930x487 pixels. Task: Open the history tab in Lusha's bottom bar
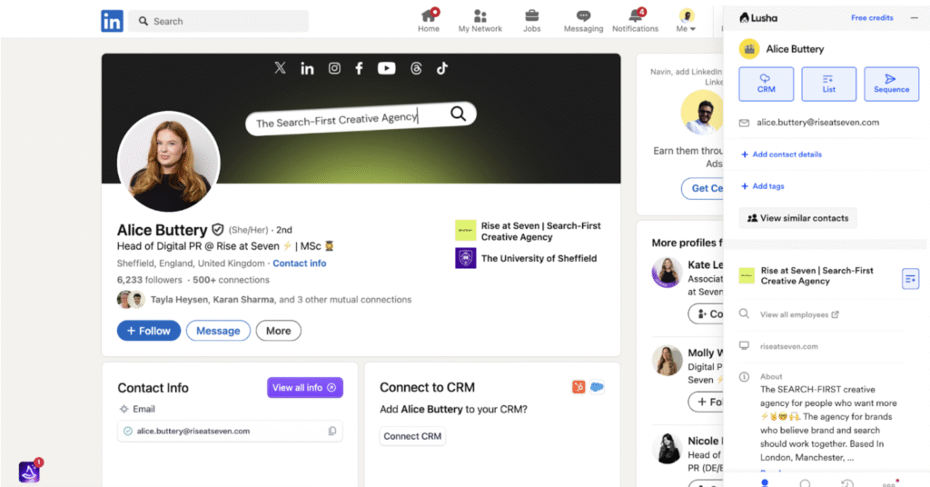(x=847, y=483)
